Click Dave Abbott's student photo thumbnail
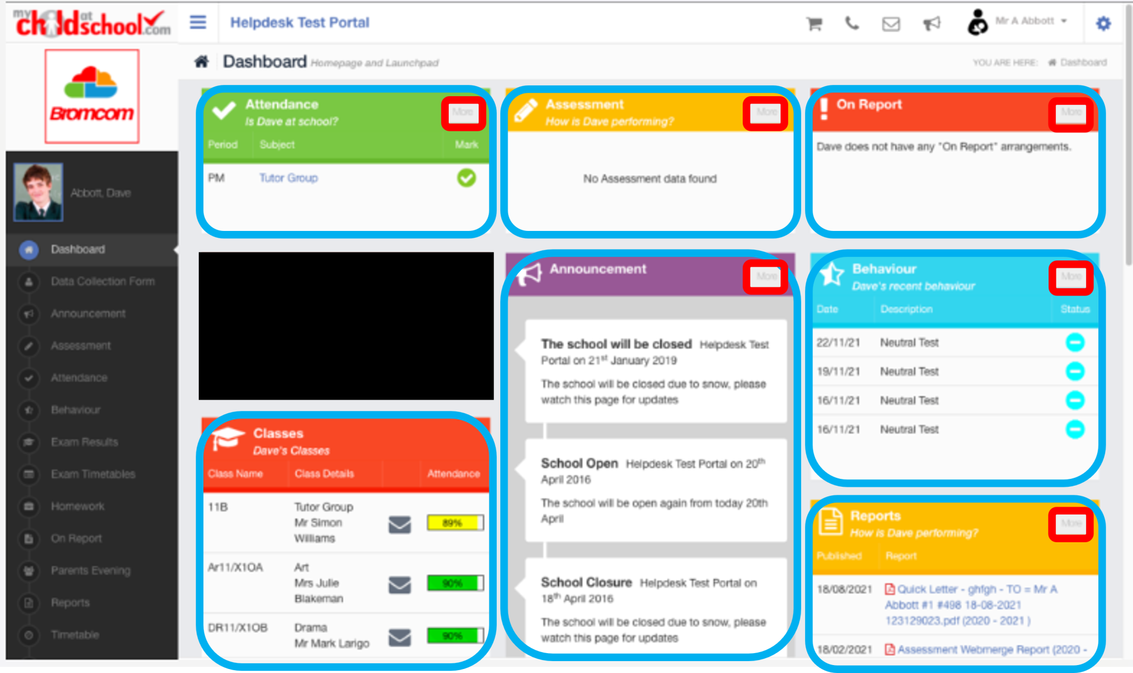 38,192
